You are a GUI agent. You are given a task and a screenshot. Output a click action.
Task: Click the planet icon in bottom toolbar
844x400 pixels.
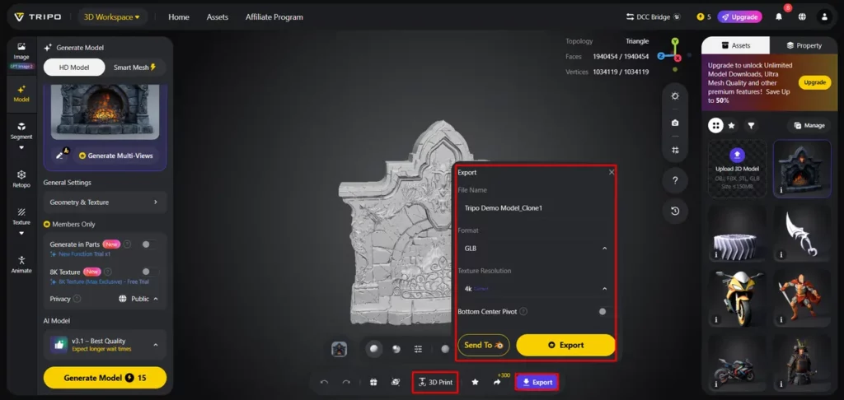click(x=396, y=382)
